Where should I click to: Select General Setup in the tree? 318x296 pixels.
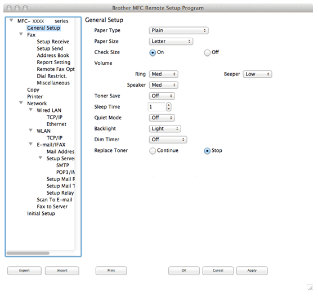[x=43, y=28]
